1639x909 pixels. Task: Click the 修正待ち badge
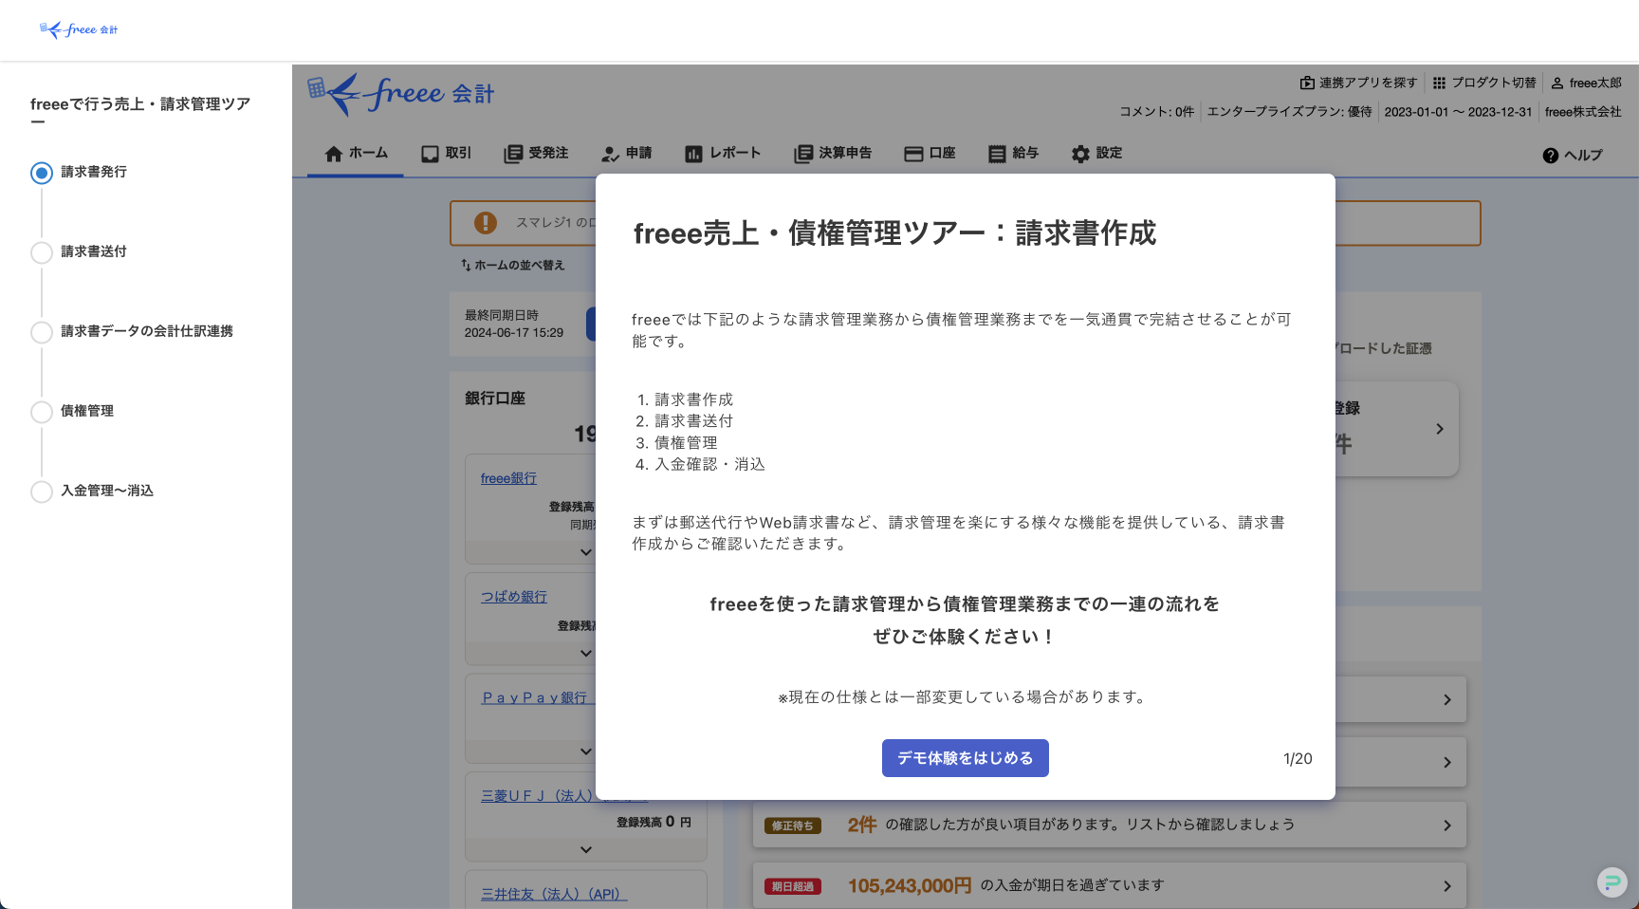(x=793, y=826)
